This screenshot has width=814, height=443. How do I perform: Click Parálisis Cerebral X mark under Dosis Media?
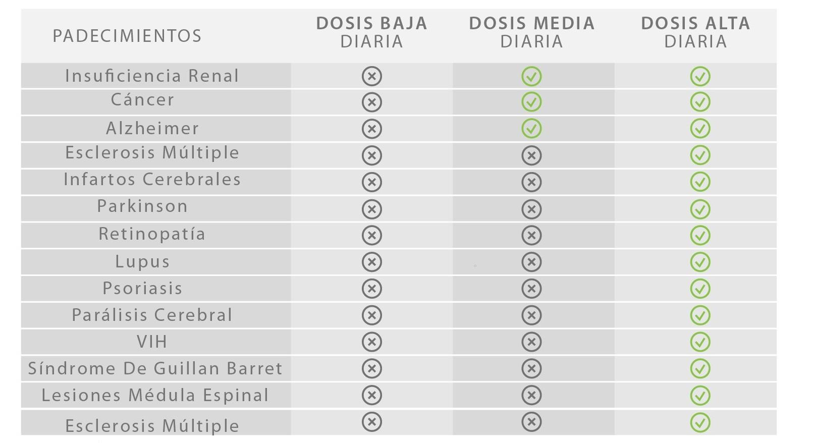tap(531, 315)
